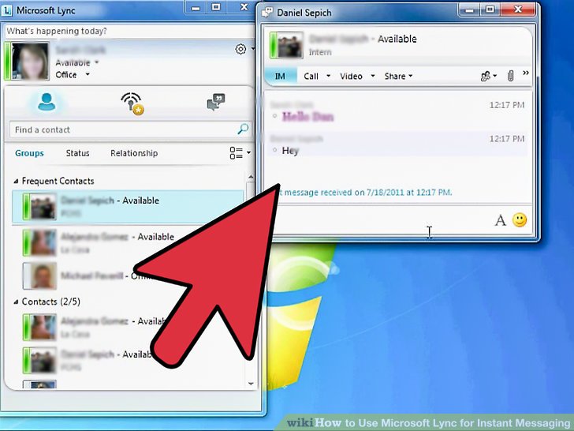Open the Activity Feeds icon
The width and height of the screenshot is (574, 431).
(x=132, y=103)
